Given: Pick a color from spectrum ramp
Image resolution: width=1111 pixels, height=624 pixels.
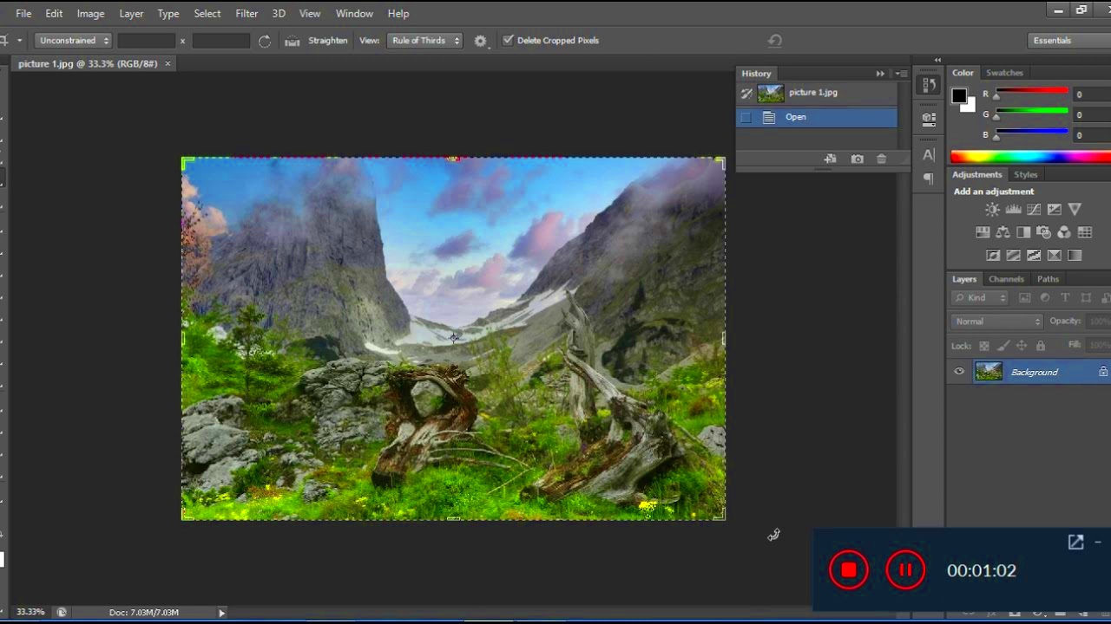Looking at the screenshot, I should coord(1030,157).
